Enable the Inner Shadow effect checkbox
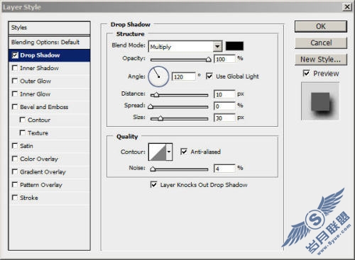Viewport: 355px width, 260px height. click(15, 68)
